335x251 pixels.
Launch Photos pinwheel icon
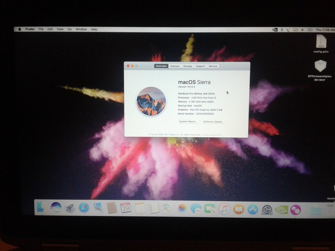[182, 208]
